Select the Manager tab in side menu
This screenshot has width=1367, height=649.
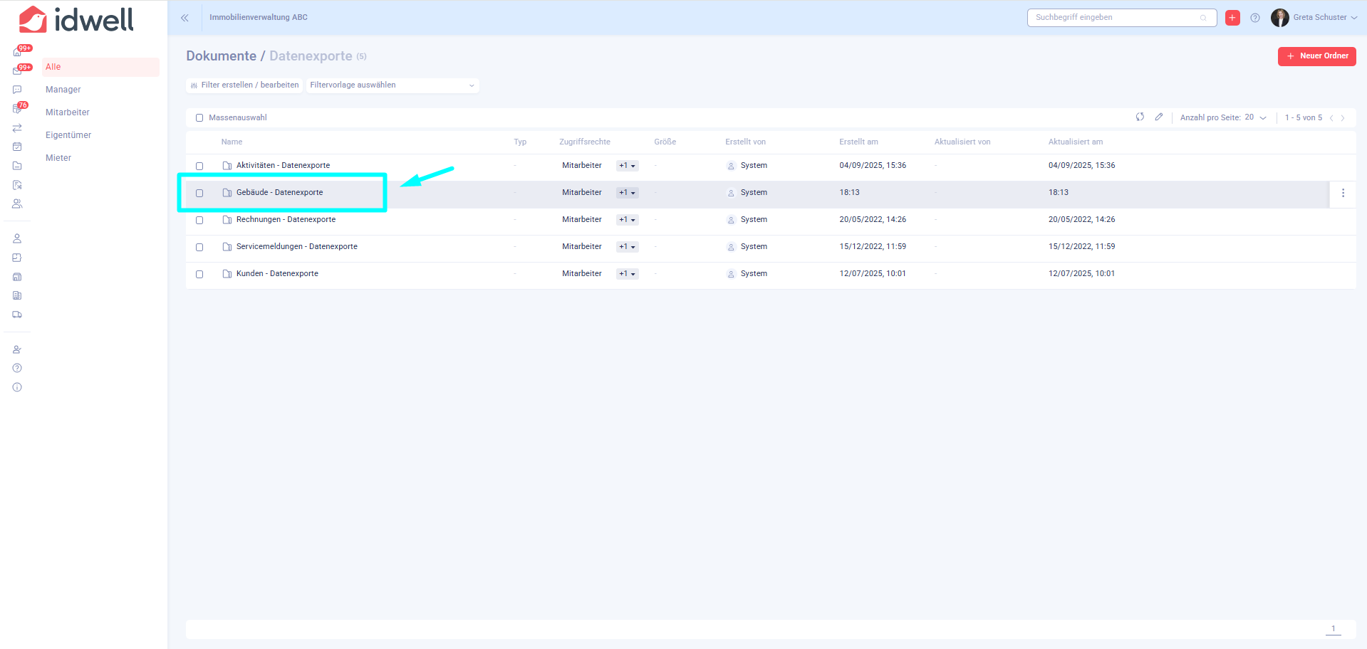point(63,90)
